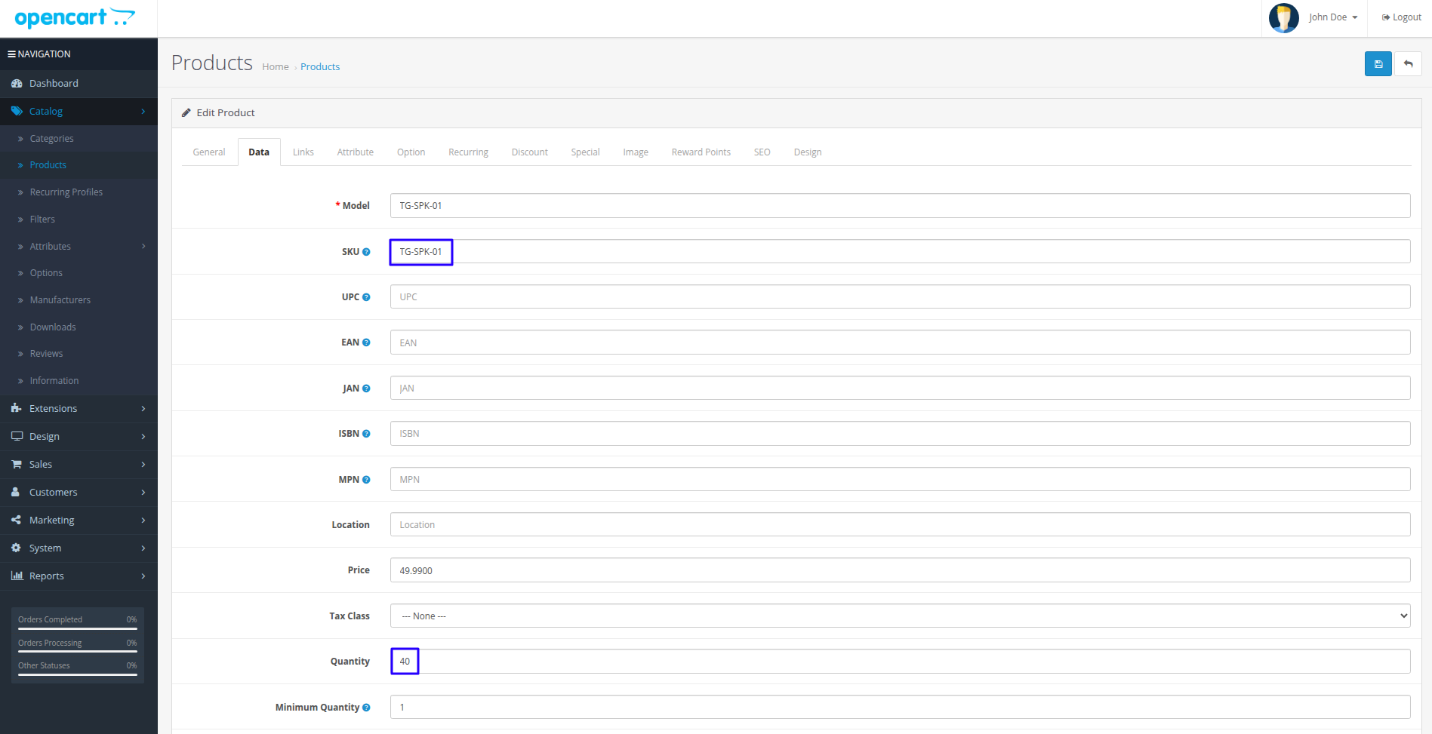Expand the Marketing menu chevron
The image size is (1432, 734).
[x=143, y=521]
